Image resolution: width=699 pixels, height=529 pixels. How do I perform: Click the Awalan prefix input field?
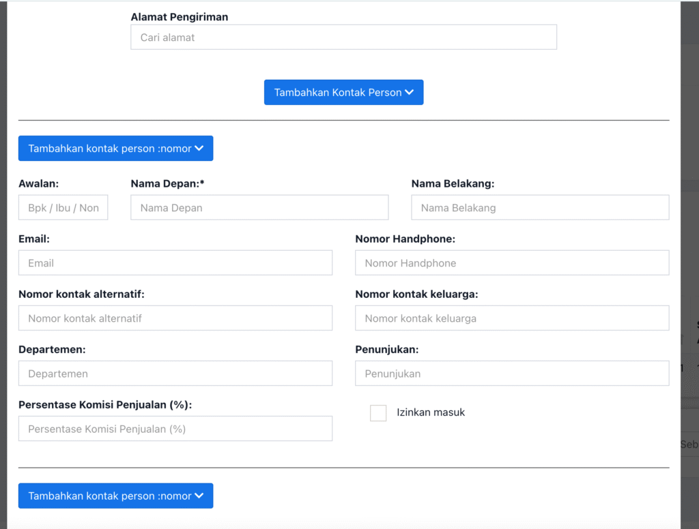[63, 208]
